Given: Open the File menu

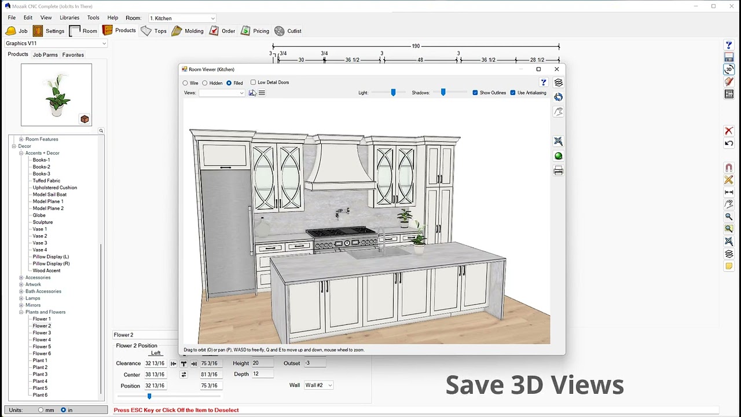Looking at the screenshot, I should pos(12,18).
